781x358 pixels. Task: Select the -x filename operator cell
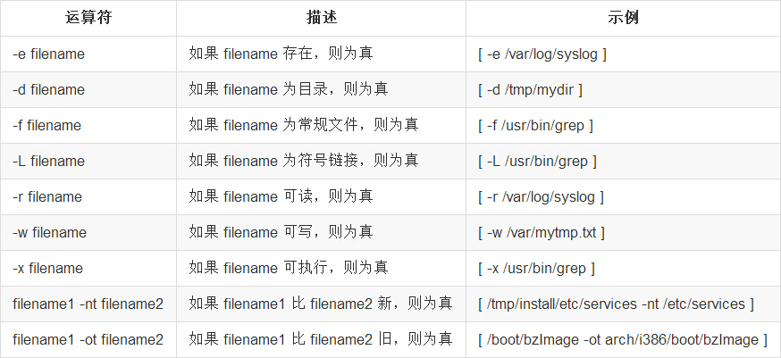click(x=47, y=268)
